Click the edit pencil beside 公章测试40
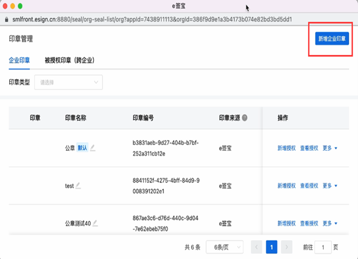The width and height of the screenshot is (358, 259). [95, 223]
